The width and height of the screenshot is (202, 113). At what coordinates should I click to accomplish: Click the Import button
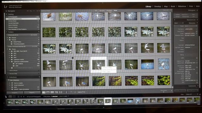[x=15, y=93]
